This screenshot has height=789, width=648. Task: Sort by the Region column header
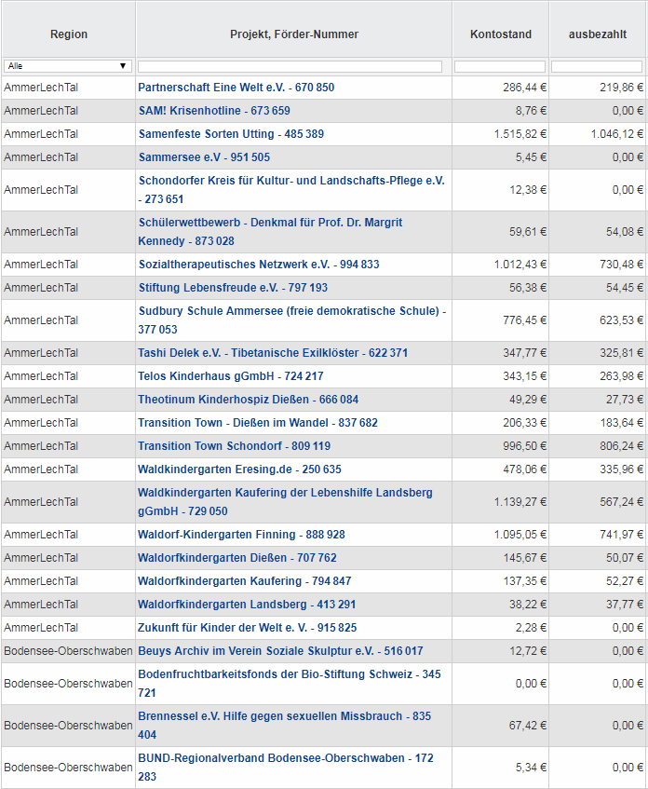click(x=69, y=34)
